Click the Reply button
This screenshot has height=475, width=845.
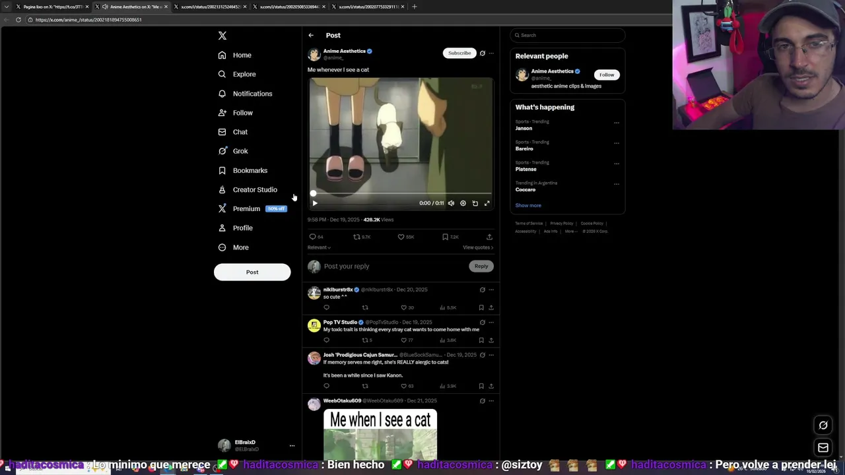click(481, 267)
